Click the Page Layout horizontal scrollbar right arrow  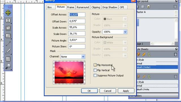(173, 44)
